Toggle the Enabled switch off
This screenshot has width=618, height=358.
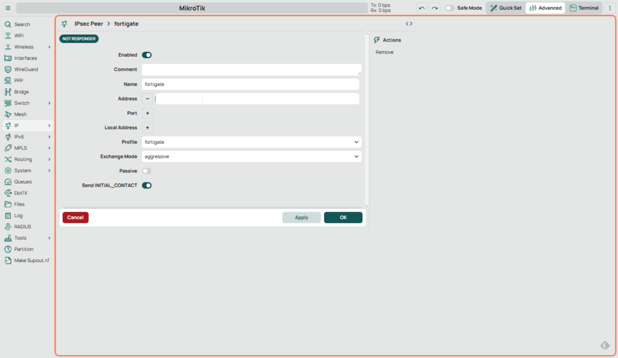coord(147,55)
